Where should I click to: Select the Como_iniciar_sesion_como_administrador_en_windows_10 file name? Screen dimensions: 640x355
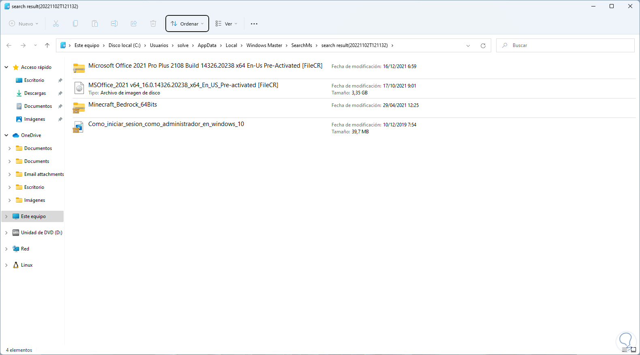tap(166, 124)
